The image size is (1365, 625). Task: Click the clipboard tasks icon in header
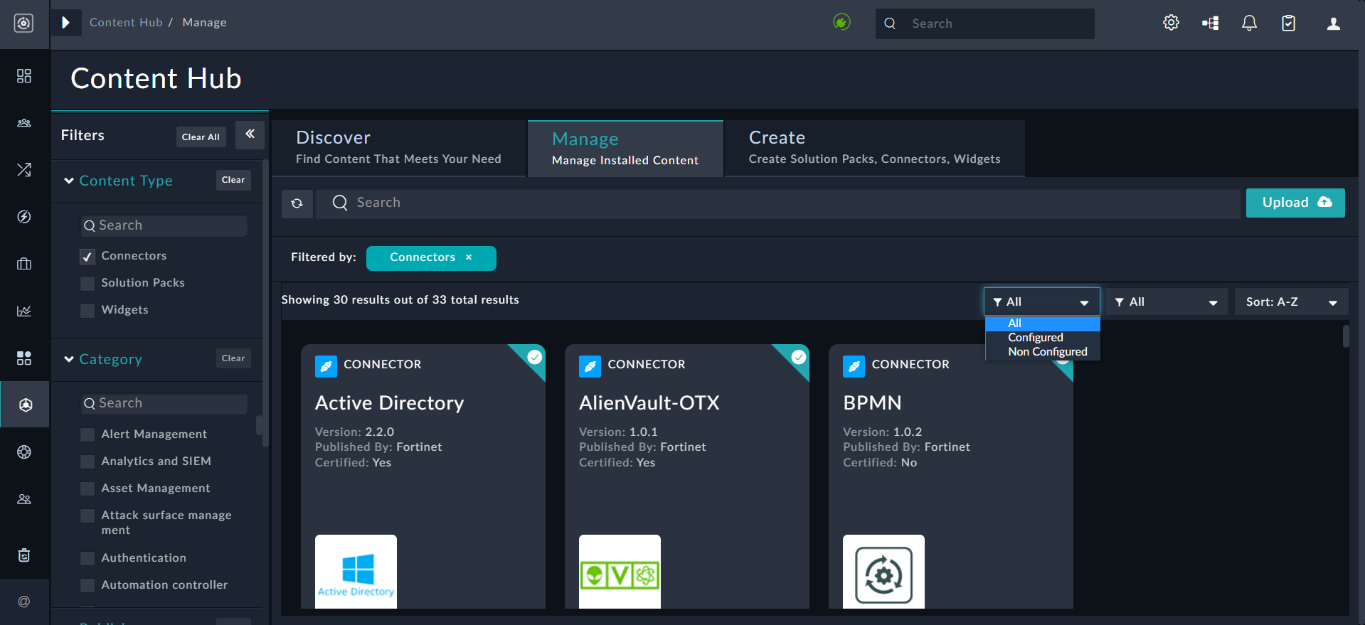point(1288,23)
